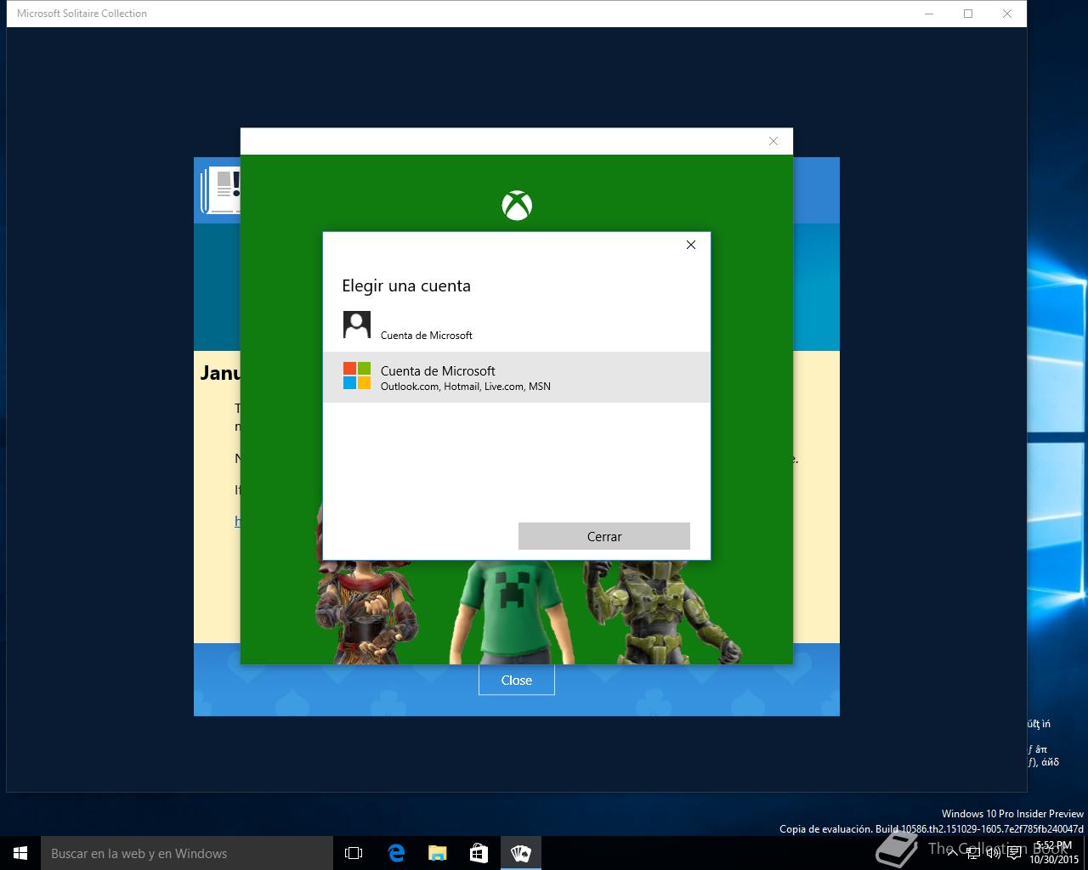1088x870 pixels.
Task: Close the Elegir una cuenta dialog
Action: point(691,245)
